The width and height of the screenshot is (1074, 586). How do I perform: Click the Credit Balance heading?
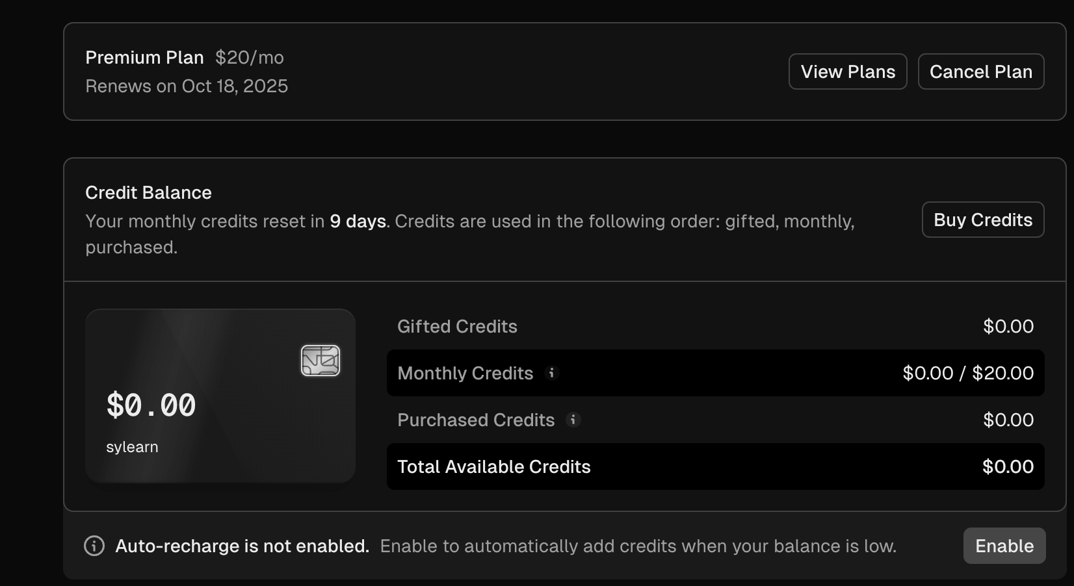click(148, 192)
